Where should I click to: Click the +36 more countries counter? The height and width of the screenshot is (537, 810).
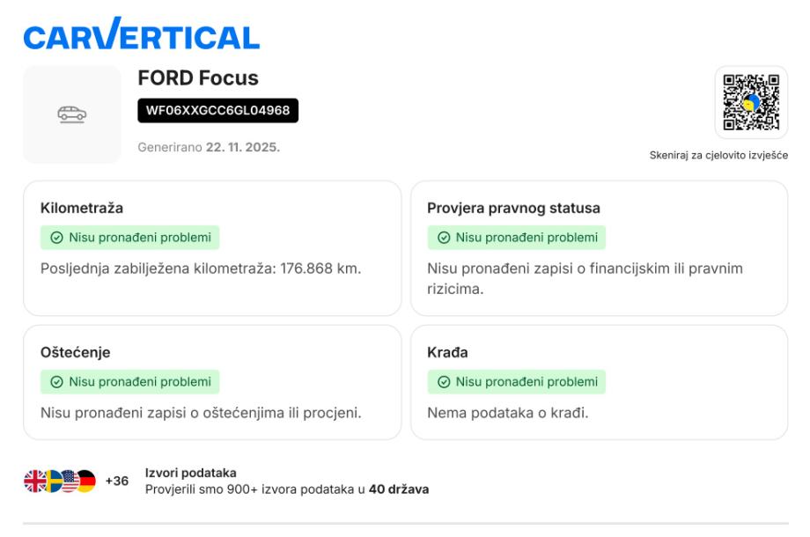117,482
